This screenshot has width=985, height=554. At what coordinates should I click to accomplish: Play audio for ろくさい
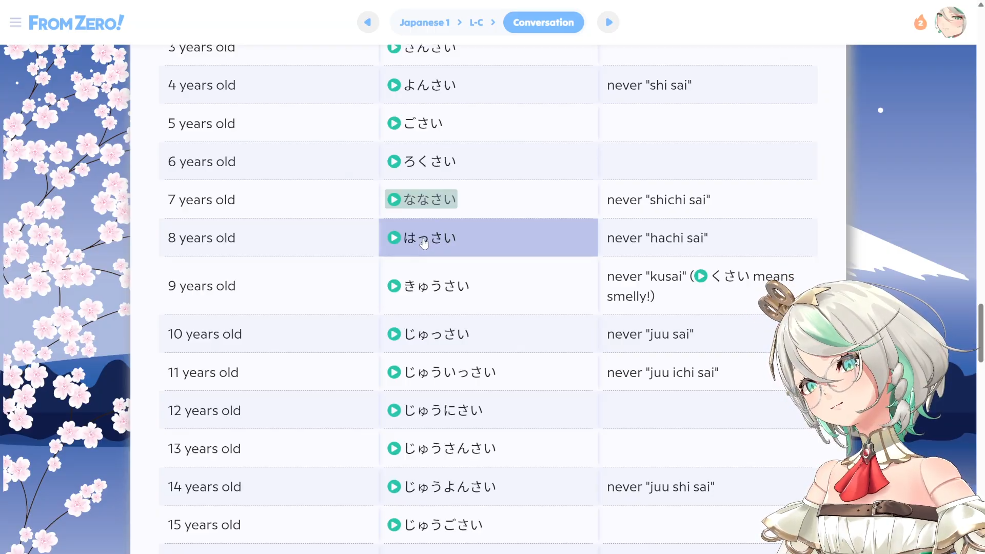click(394, 162)
